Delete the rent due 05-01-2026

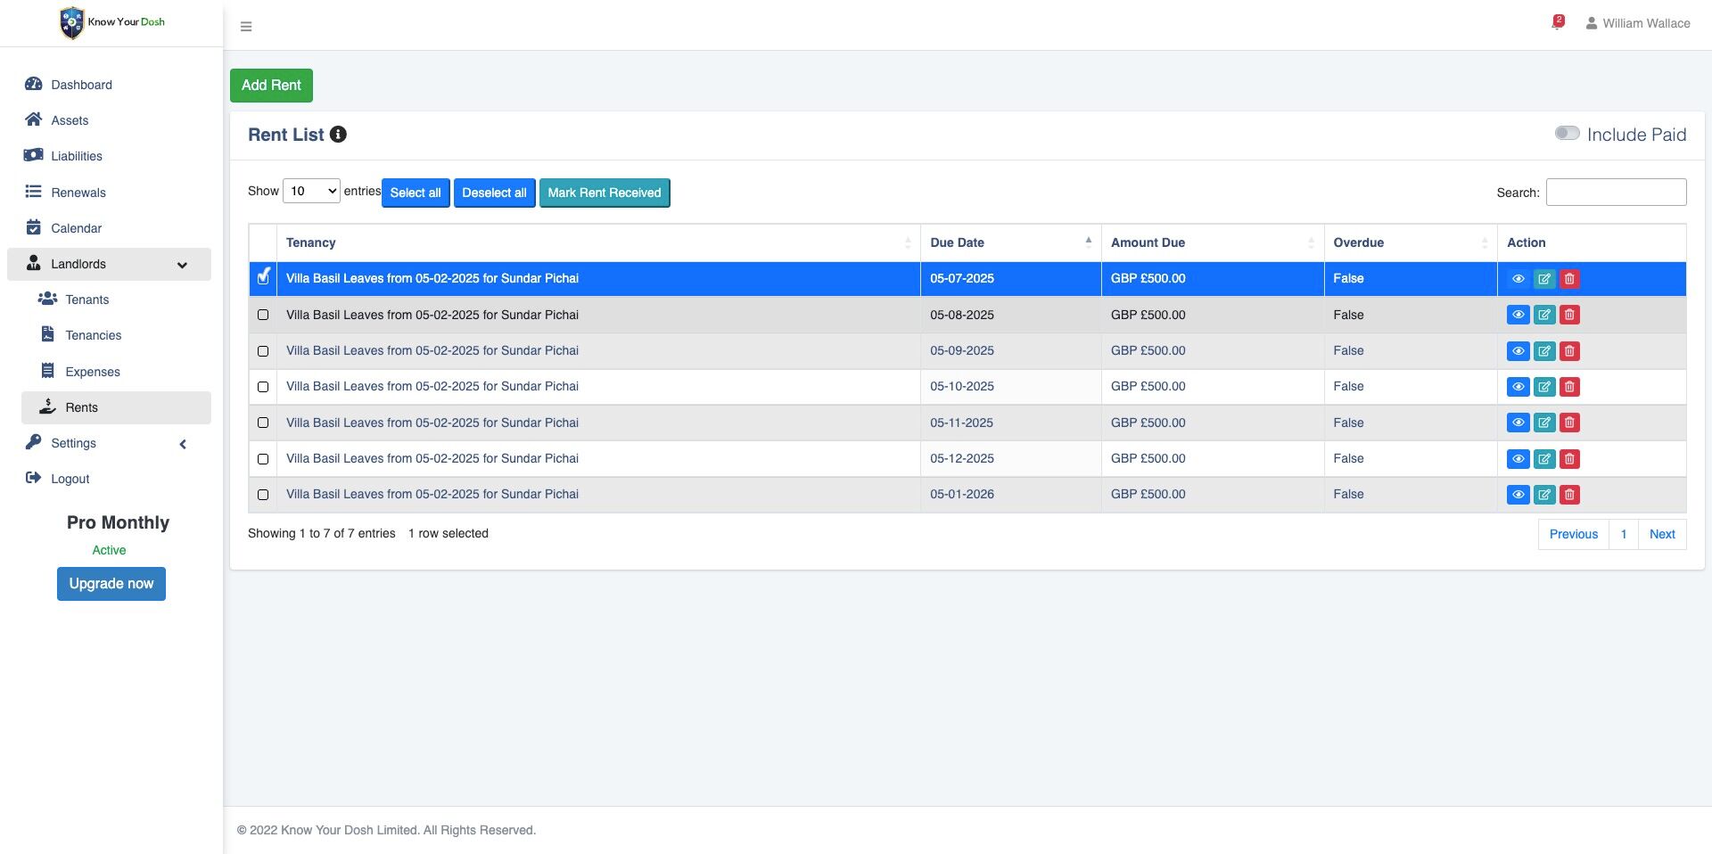(1569, 495)
